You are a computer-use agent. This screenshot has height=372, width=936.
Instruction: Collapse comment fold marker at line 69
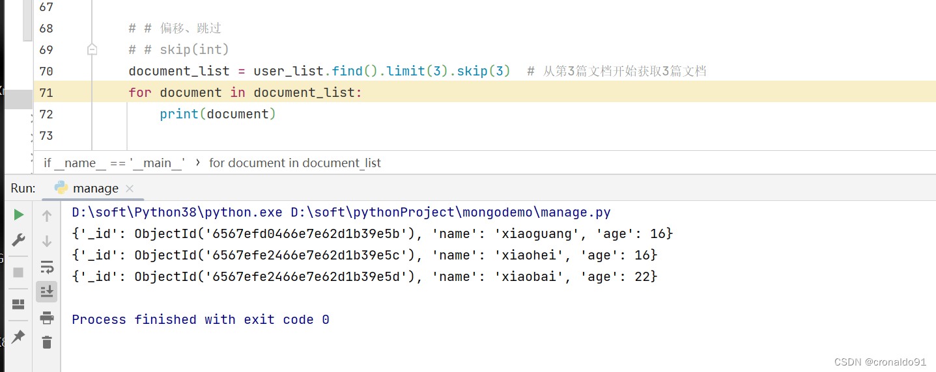[x=92, y=49]
